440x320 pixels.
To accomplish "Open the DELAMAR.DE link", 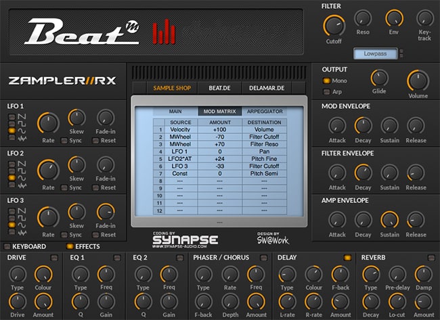I will [267, 88].
